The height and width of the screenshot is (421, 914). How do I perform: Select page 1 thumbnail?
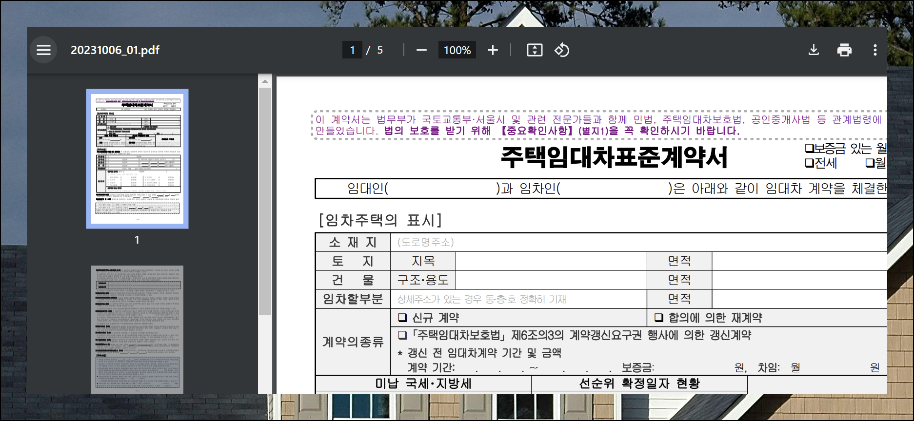(137, 159)
